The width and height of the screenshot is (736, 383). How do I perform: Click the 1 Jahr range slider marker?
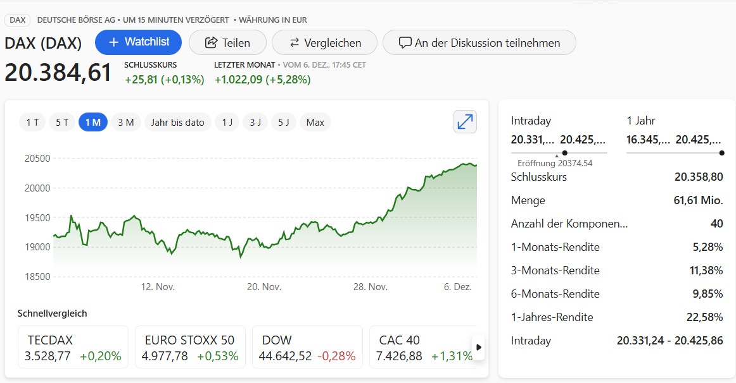tap(721, 152)
